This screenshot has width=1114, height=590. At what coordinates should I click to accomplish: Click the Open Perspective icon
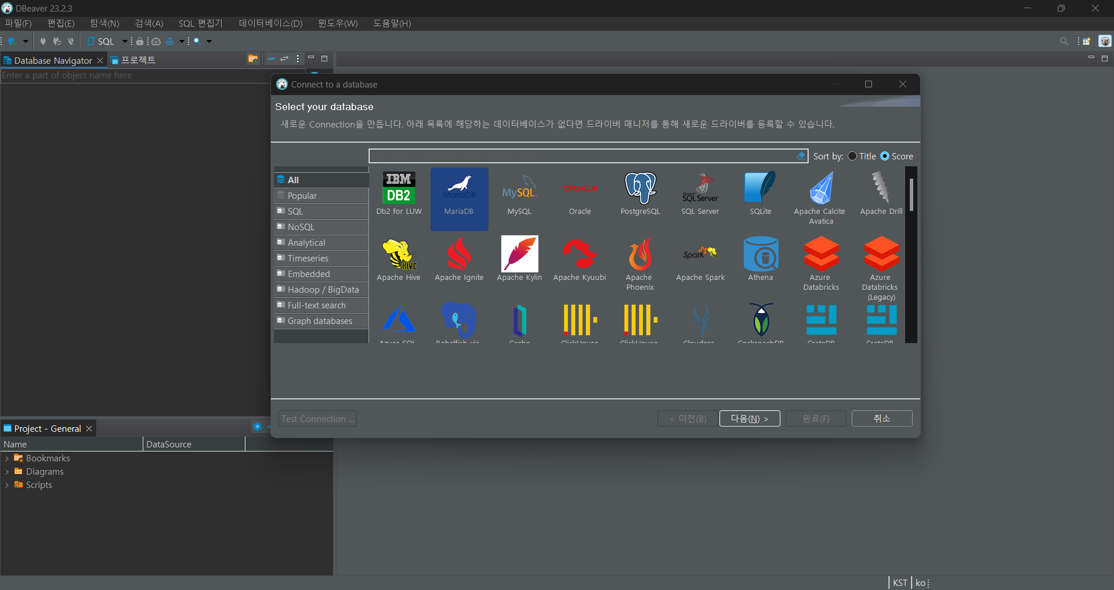1087,41
